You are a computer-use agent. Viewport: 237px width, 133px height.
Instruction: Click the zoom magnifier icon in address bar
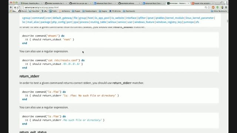(x=206, y=7)
